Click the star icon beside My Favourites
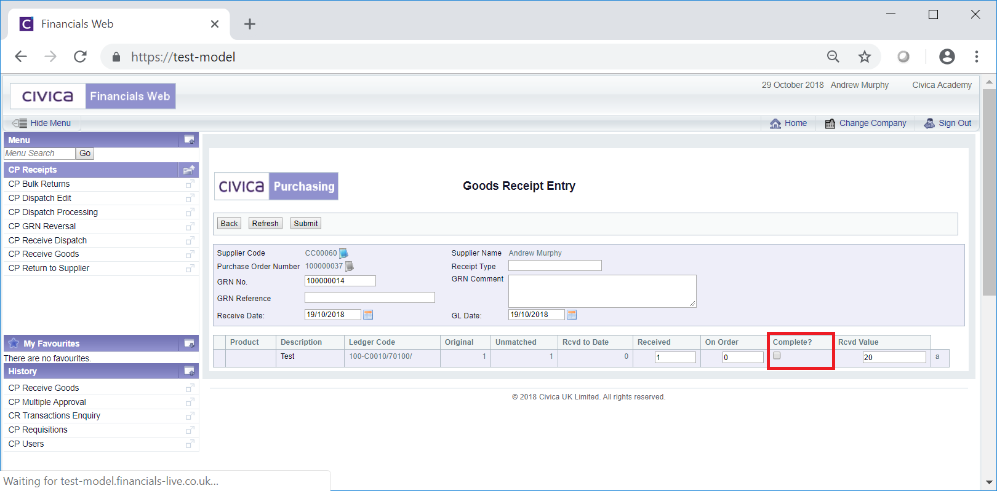 point(14,343)
